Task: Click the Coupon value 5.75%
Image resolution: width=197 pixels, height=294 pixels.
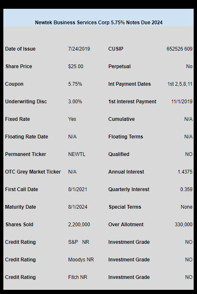Action: (x=75, y=84)
